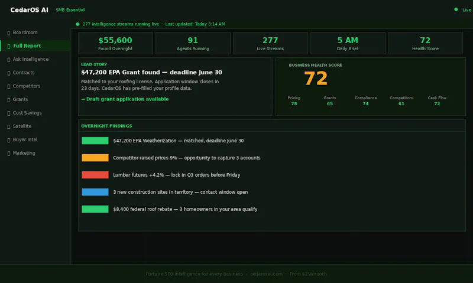473x283 pixels.
Task: Open the Grants sidebar item
Action: click(35, 99)
